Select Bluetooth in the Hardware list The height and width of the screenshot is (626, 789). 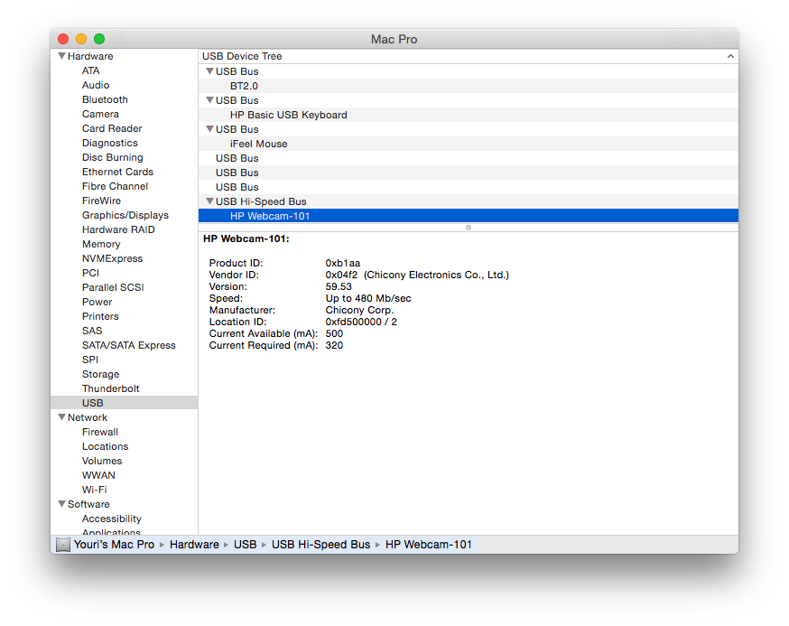click(x=105, y=99)
